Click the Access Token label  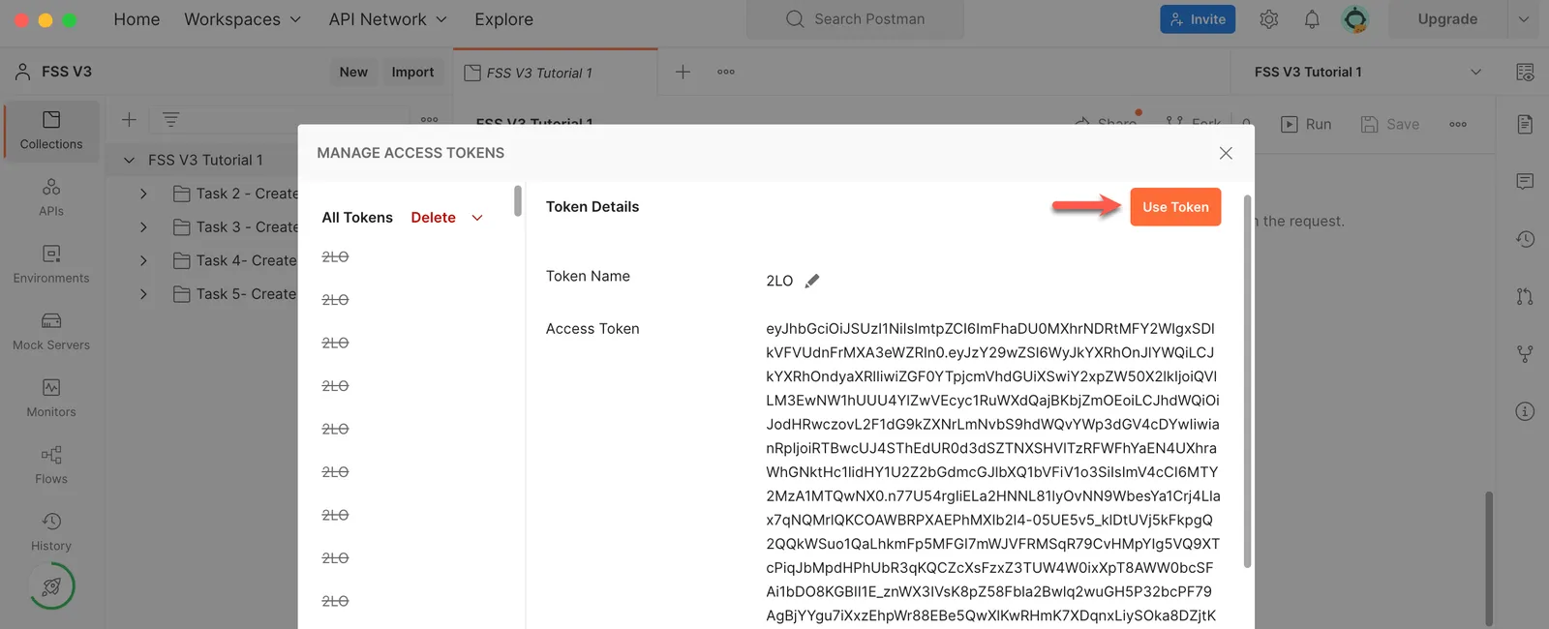click(x=592, y=329)
